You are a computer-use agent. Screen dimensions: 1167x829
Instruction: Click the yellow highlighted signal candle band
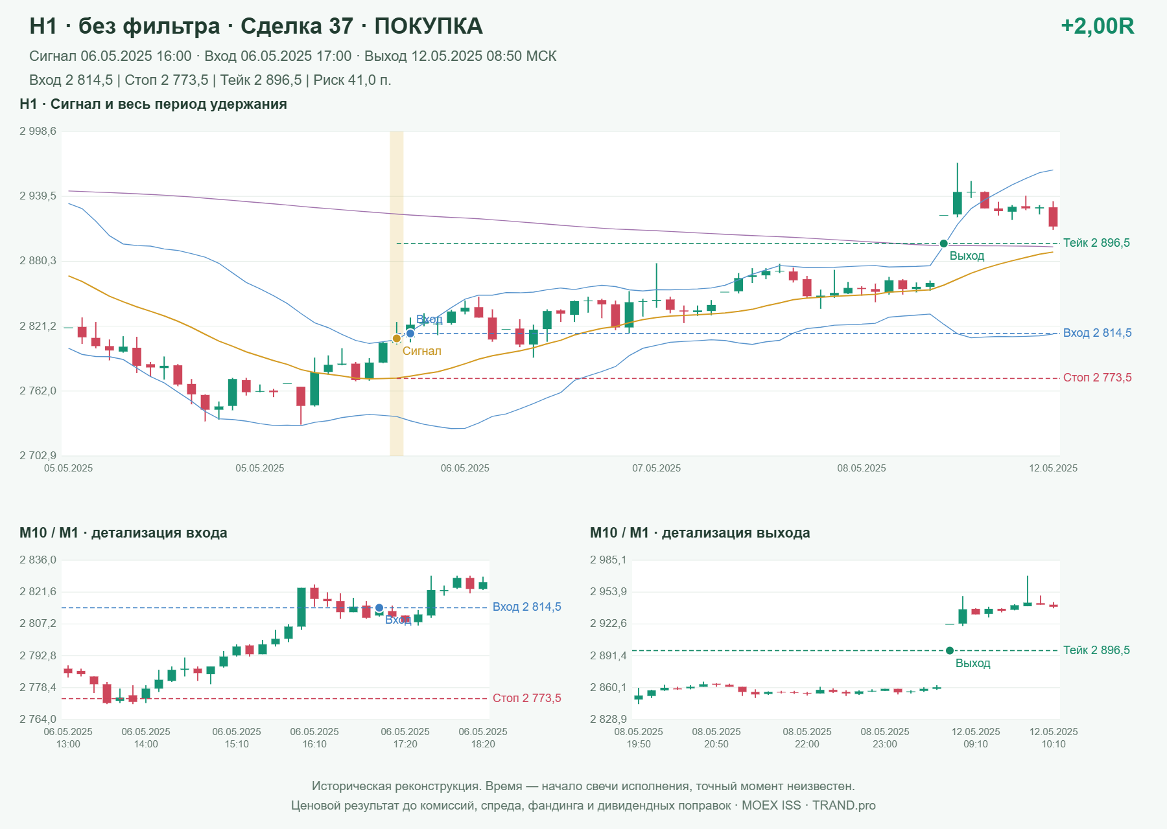coord(397,293)
